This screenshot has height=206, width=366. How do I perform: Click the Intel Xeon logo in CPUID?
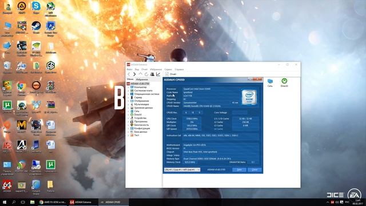249,97
